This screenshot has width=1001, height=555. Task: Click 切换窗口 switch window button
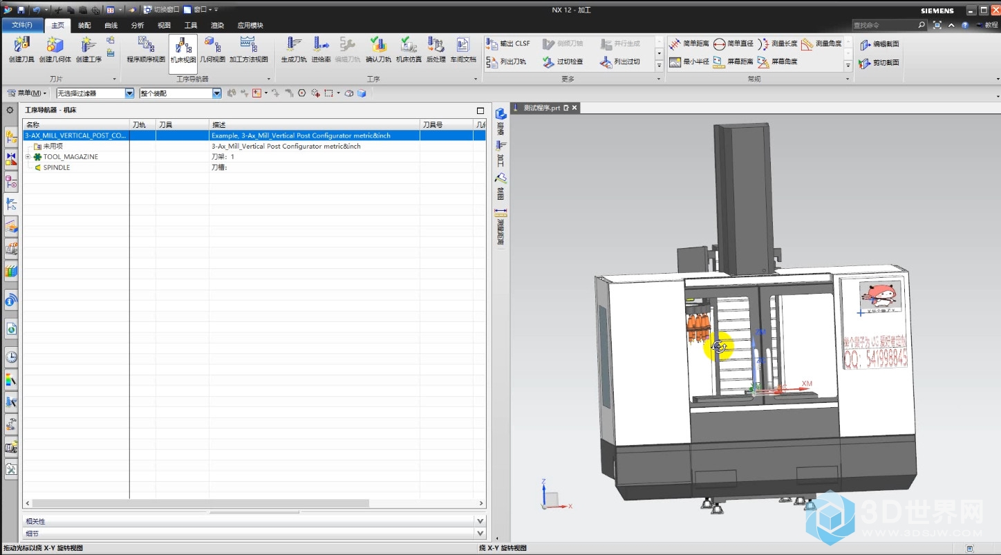[161, 10]
